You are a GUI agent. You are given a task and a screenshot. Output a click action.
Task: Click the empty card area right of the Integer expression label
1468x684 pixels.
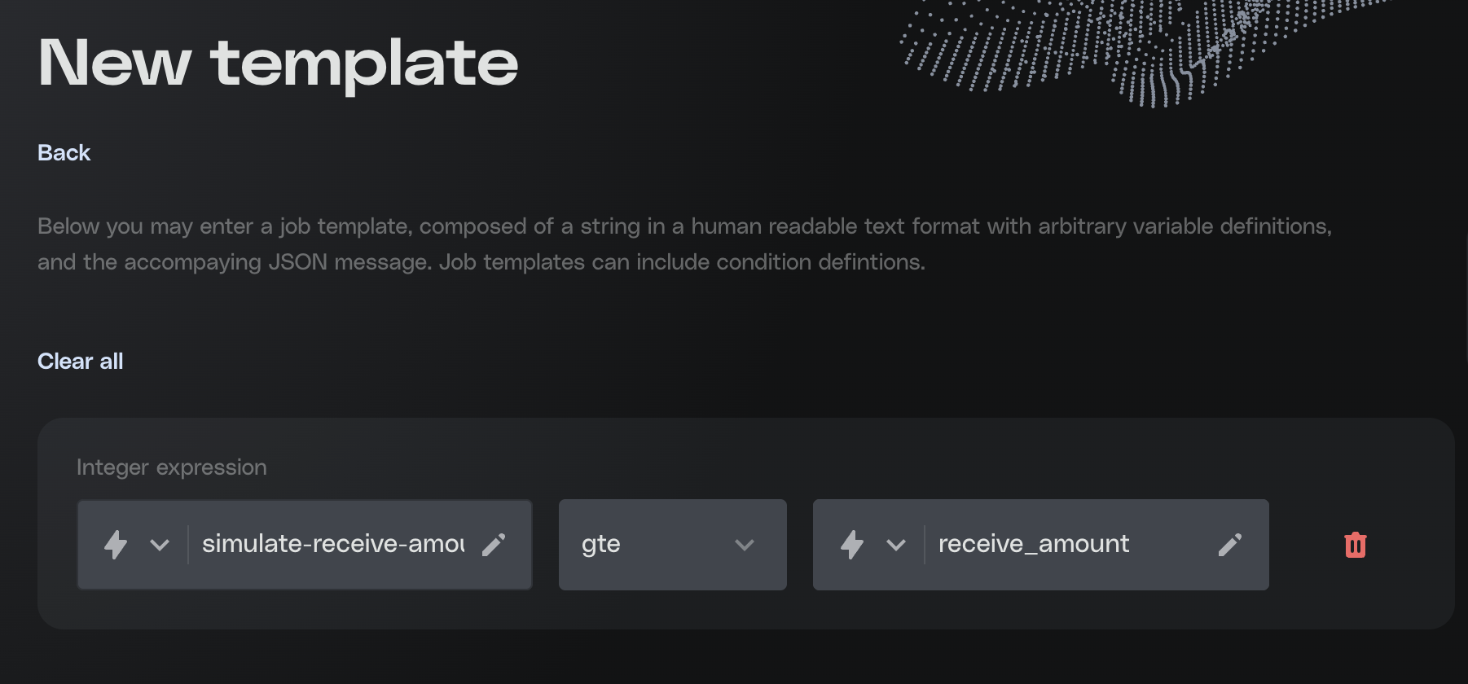pos(815,467)
